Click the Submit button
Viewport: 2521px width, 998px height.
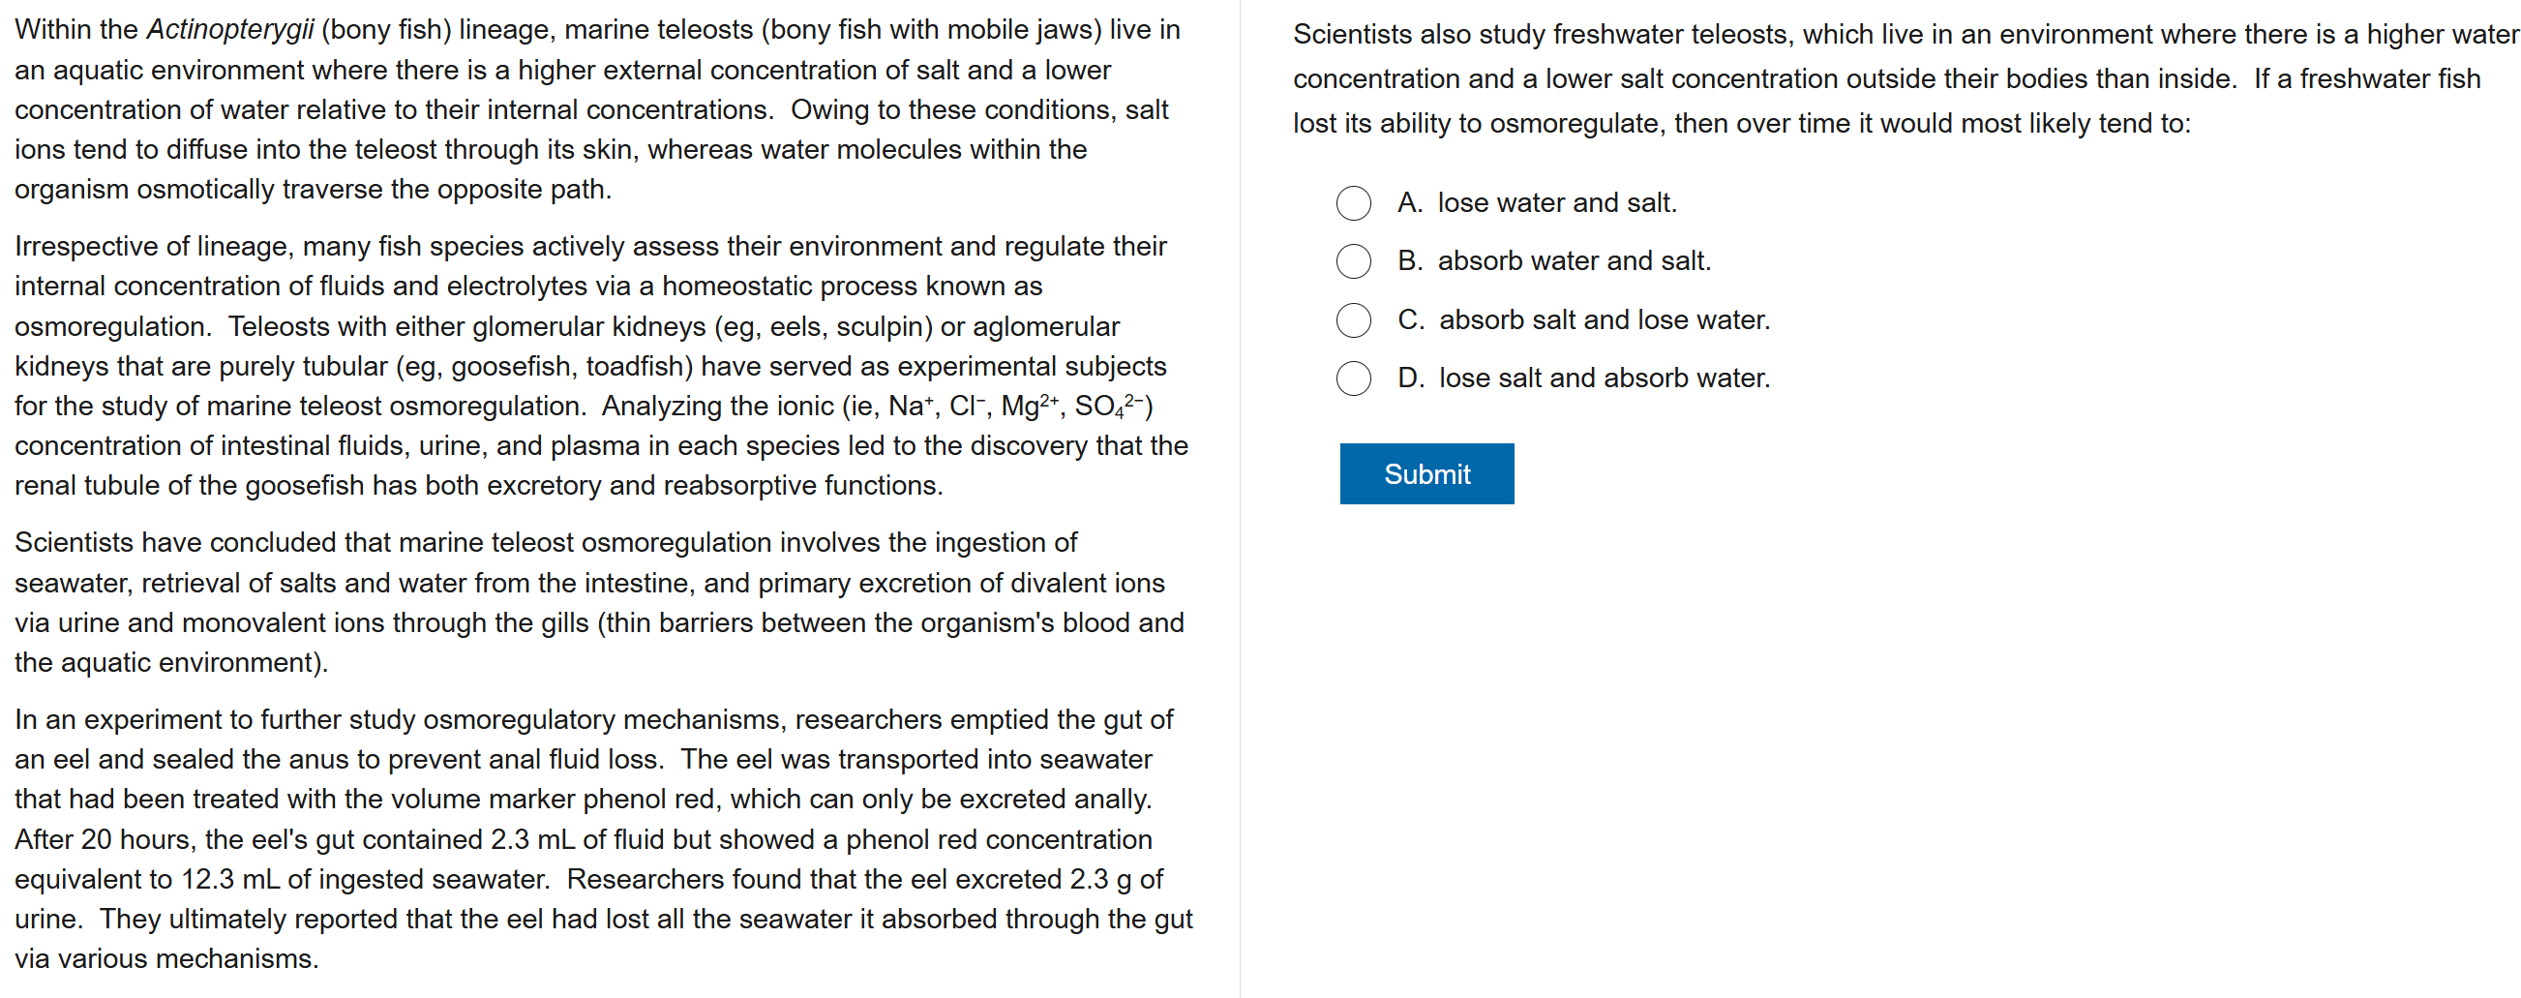[x=1426, y=473]
